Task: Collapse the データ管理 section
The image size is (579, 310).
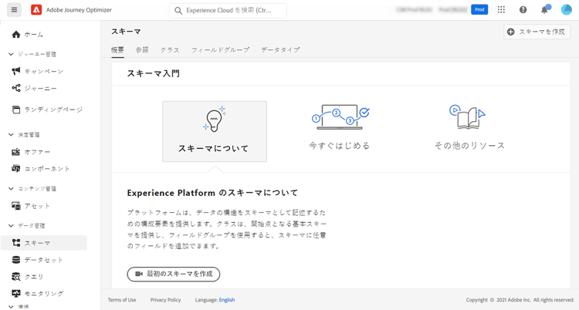Action: [11, 225]
